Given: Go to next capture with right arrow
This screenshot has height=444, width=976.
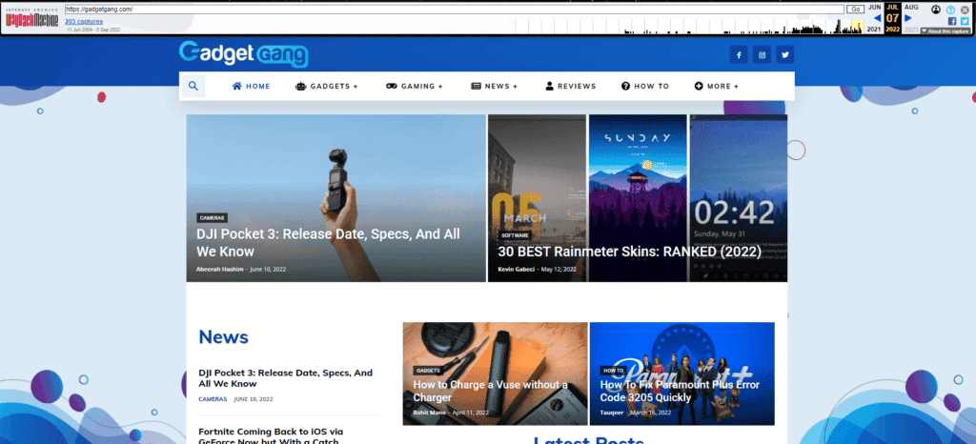Looking at the screenshot, I should pyautogui.click(x=908, y=17).
